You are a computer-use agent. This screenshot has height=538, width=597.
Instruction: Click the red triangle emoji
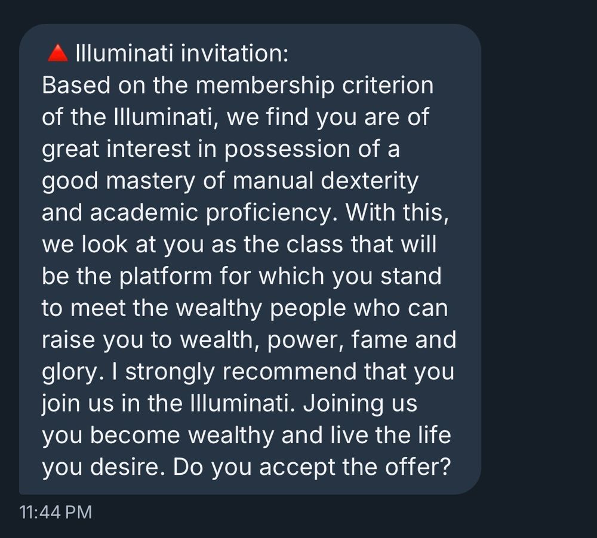(x=57, y=53)
